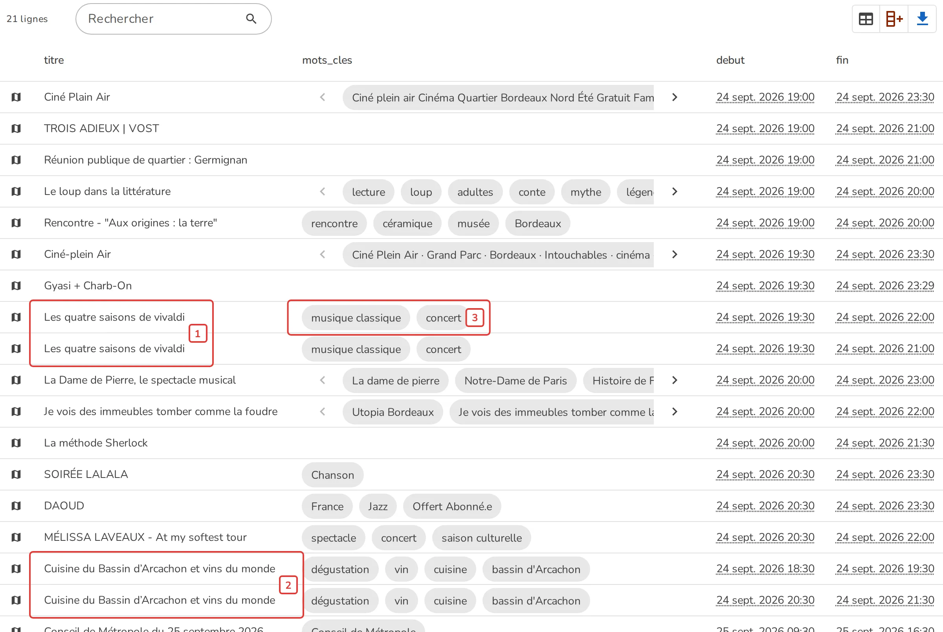943x632 pixels.
Task: Open map icon for Ciné Plain Air row
Action: click(x=16, y=97)
